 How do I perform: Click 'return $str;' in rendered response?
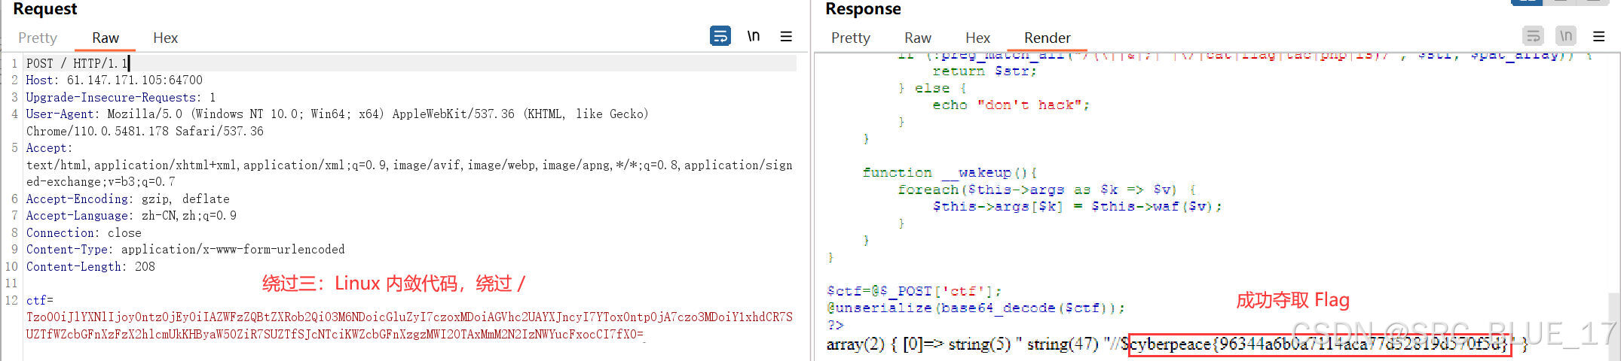(x=984, y=71)
